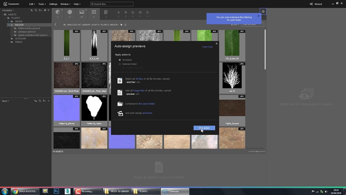Open the MESSY 3D LIBRARY taskbar window
Image resolution: width=346 pixels, height=195 pixels.
[117, 191]
